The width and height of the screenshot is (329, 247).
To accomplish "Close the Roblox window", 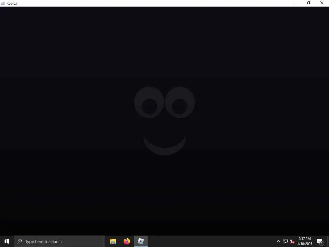I will [x=322, y=3].
